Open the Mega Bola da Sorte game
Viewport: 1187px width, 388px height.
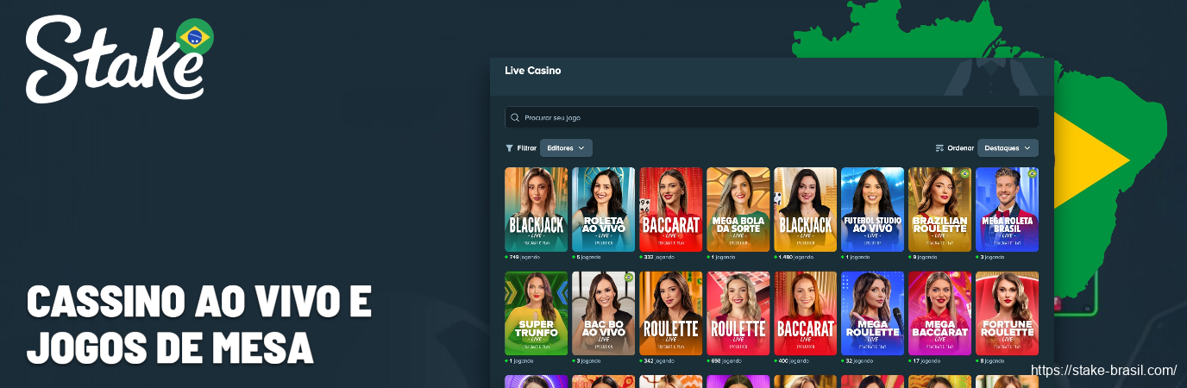738,209
